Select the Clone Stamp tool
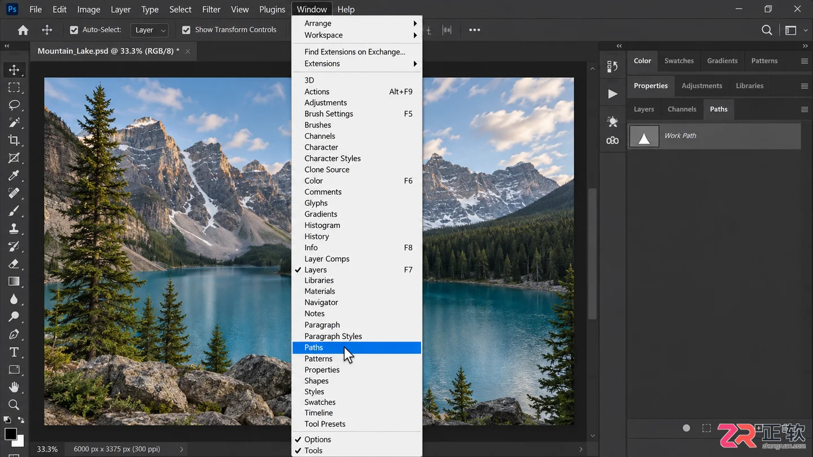The height and width of the screenshot is (457, 813). point(14,228)
